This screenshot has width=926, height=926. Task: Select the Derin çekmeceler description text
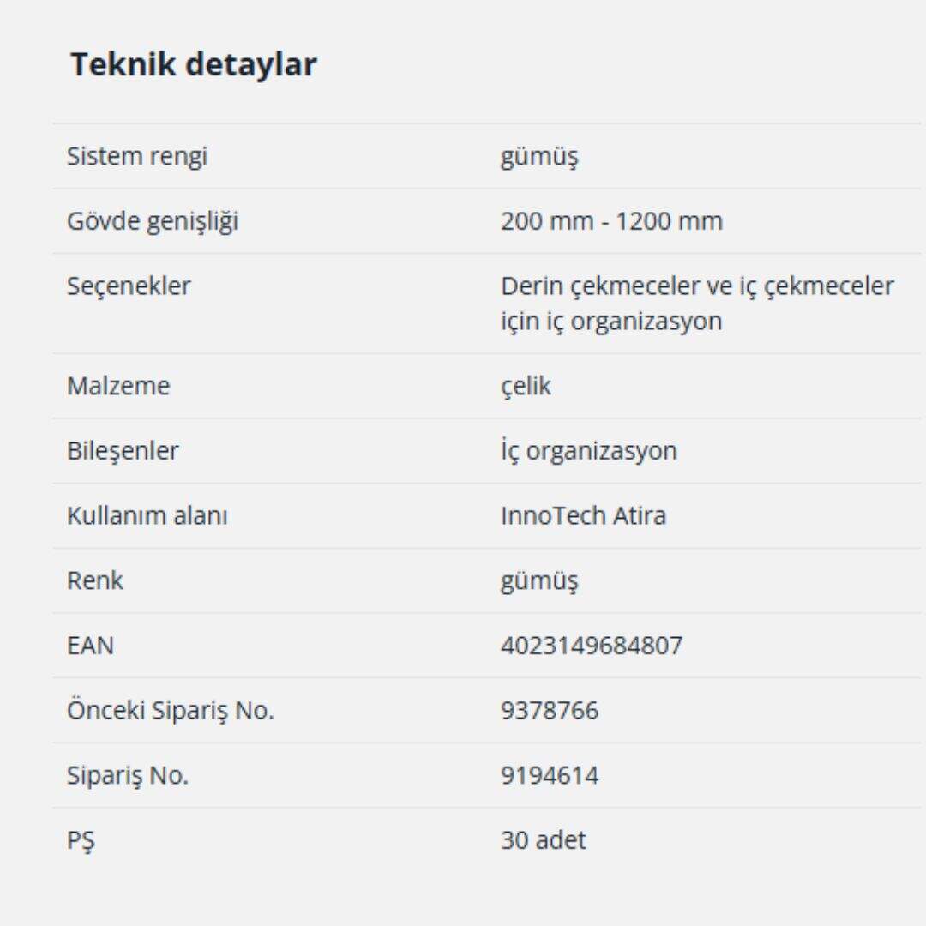click(x=696, y=304)
